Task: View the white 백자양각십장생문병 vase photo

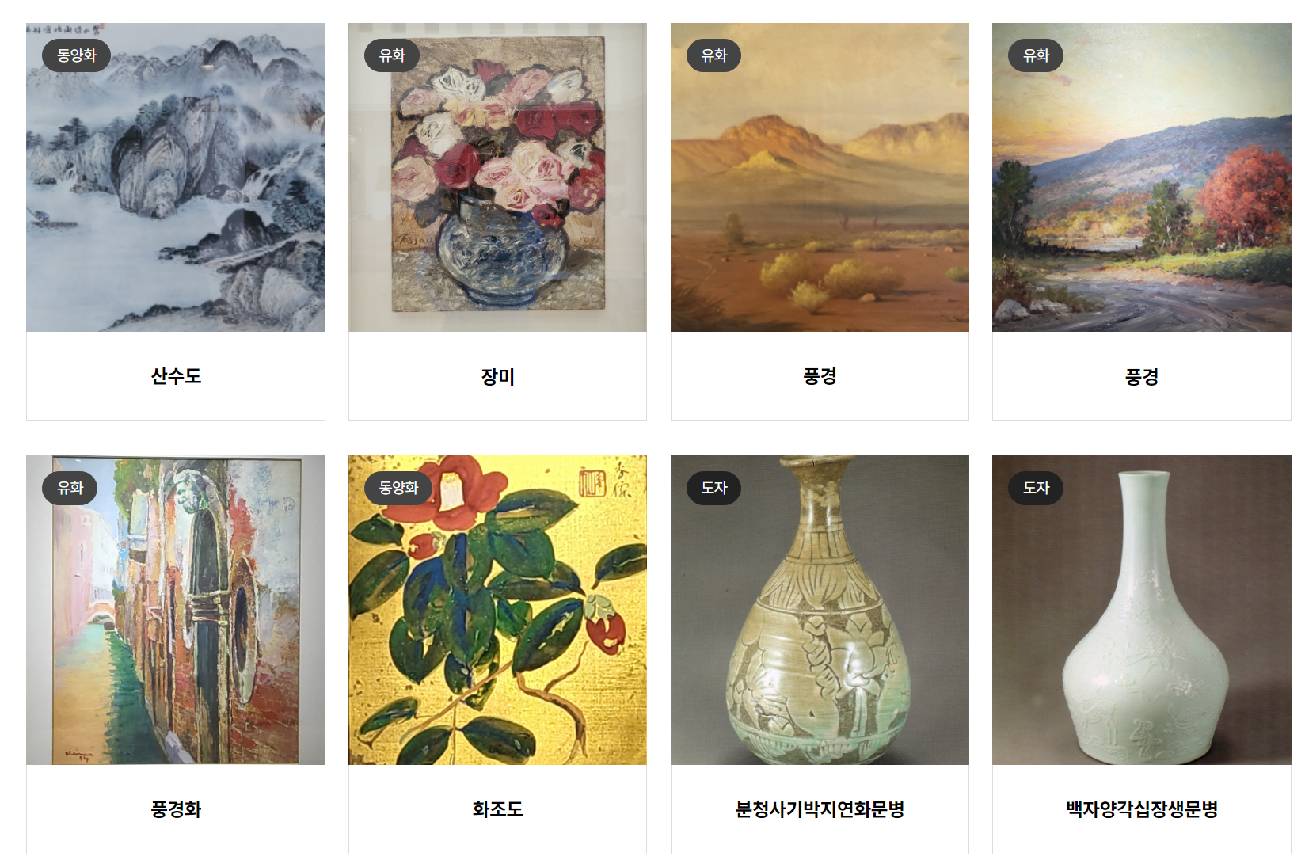Action: tap(1142, 610)
